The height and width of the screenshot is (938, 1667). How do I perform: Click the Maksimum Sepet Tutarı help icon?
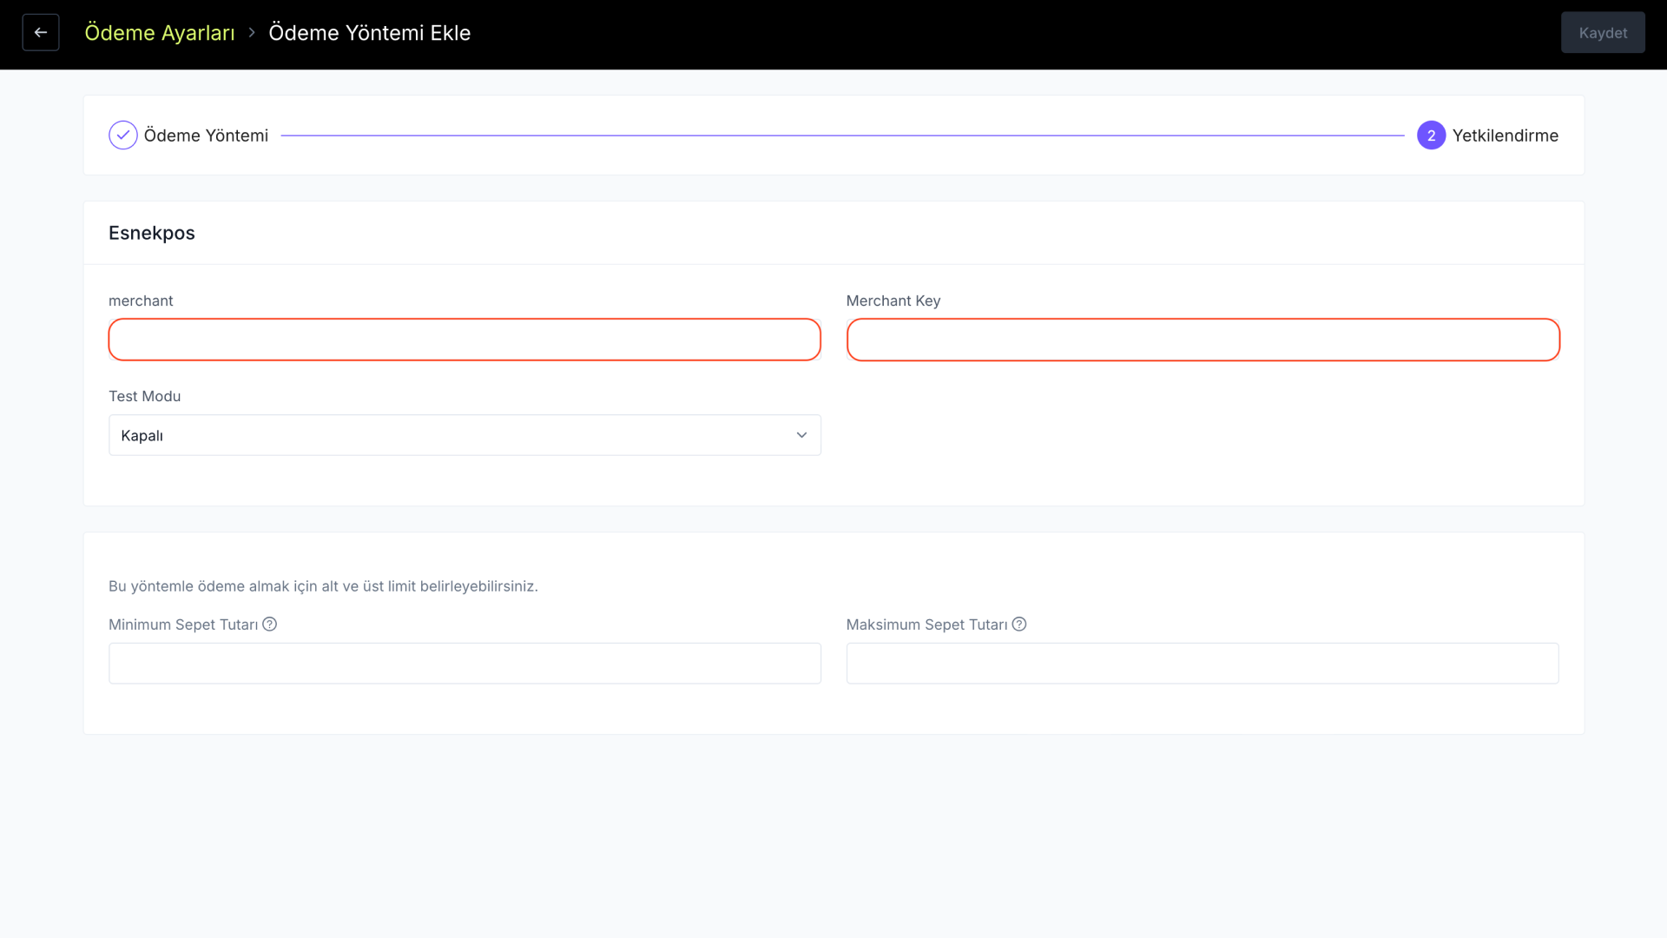coord(1019,624)
